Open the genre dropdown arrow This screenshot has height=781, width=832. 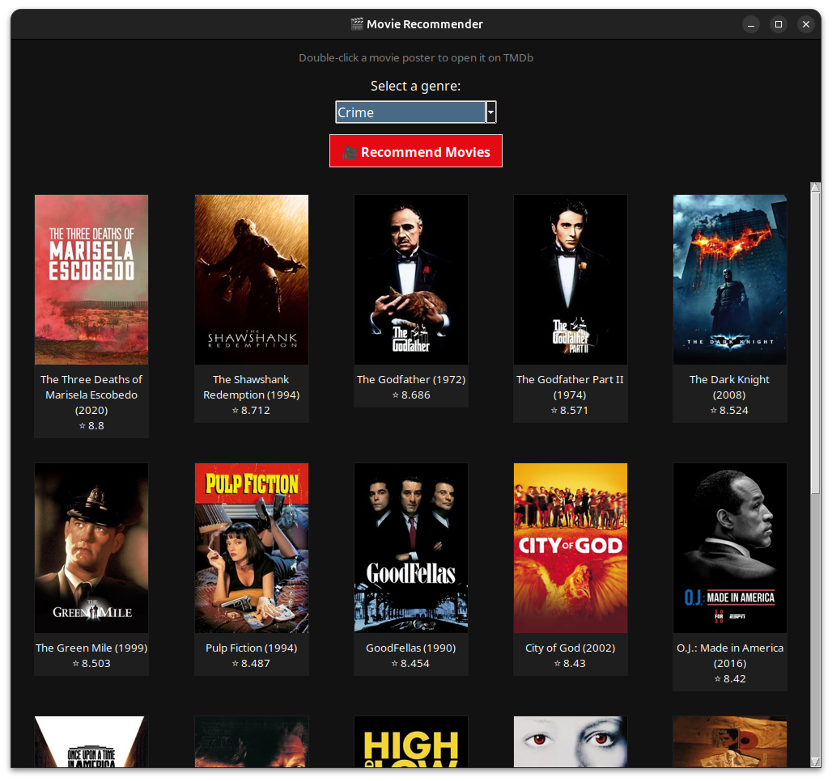(490, 112)
